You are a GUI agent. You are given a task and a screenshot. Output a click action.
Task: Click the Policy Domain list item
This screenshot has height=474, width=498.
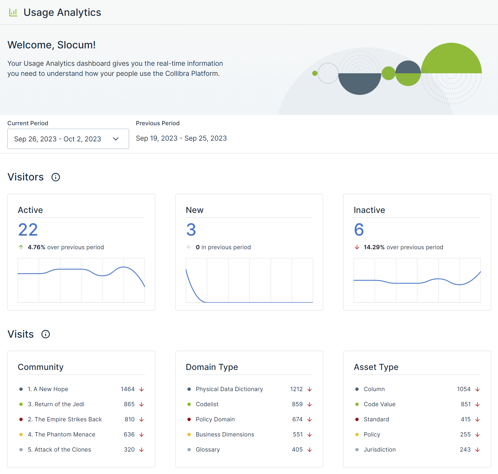point(215,419)
